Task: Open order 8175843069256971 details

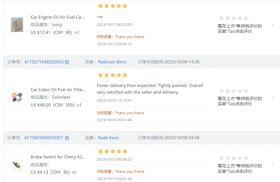Action: coord(44,138)
